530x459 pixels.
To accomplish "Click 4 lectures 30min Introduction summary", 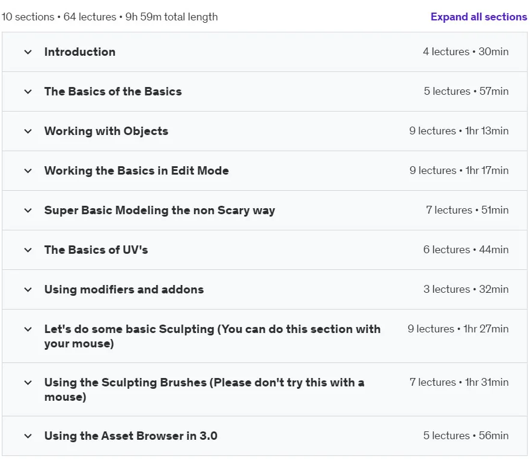I will 466,52.
